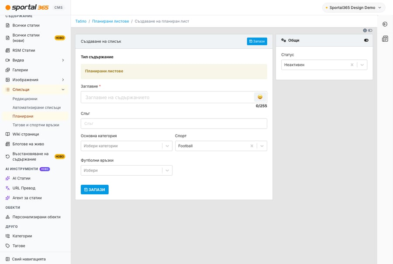Click the back arrow icon in the right sidebar
Viewport: 393px width, 264px height.
tap(385, 24)
